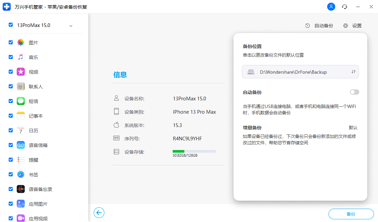Uncheck the 书签 bookmarks checkbox
The image size is (378, 222).
pyautogui.click(x=10, y=174)
